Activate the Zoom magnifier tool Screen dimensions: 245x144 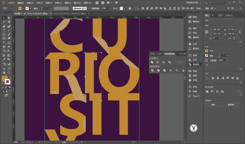pyautogui.click(x=9, y=73)
